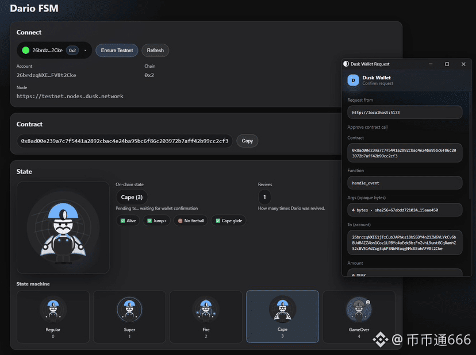Open the 26brdz...2Cke account selector
The image size is (476, 355).
[47, 51]
